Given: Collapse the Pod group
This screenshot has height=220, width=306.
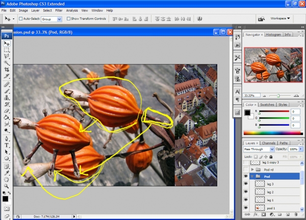Looking at the screenshot, I should coord(252,177).
